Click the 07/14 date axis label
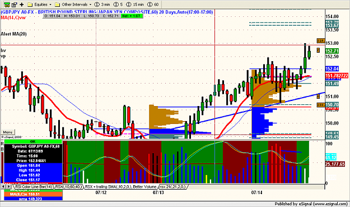Viewport: 350px width, 207px height. click(256, 192)
